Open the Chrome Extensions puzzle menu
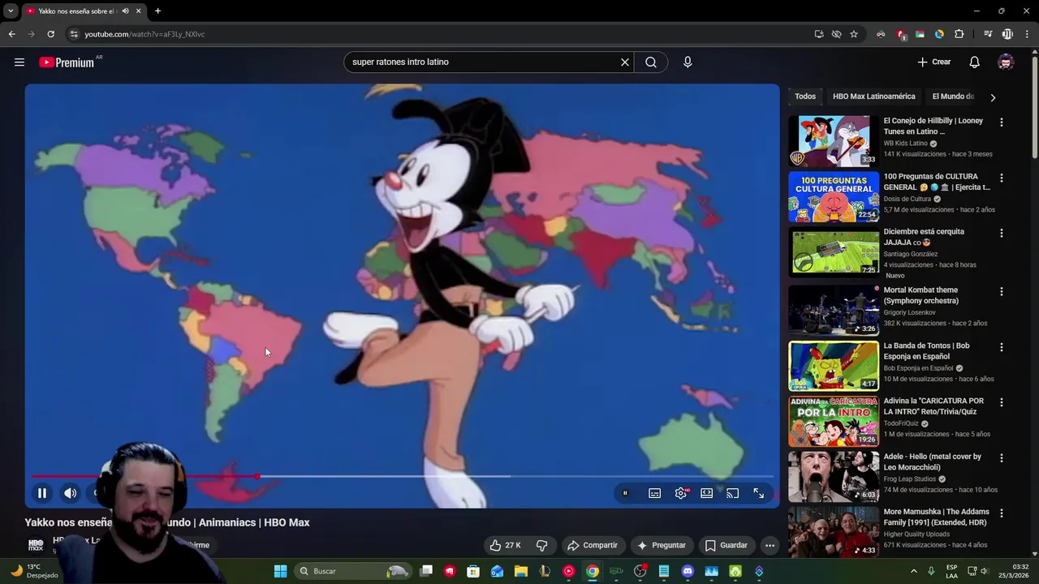1039x584 pixels. pos(959,34)
